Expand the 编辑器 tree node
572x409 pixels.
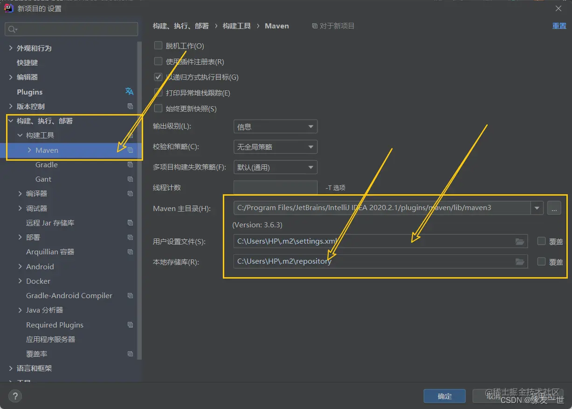click(x=11, y=77)
